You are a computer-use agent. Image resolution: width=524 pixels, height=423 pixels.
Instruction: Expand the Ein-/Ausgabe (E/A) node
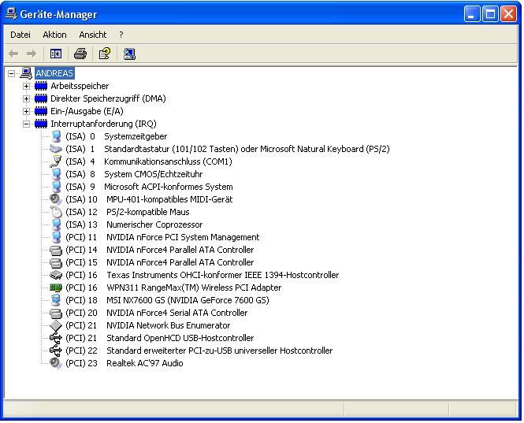[x=26, y=111]
